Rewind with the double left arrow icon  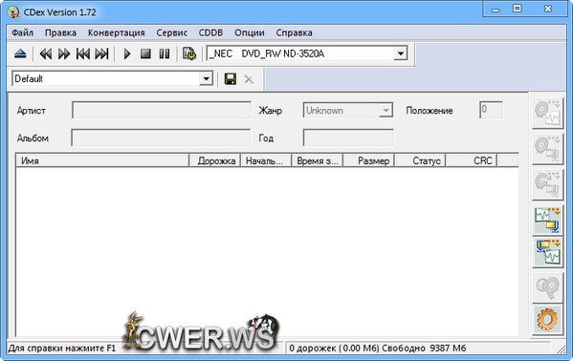[45, 54]
